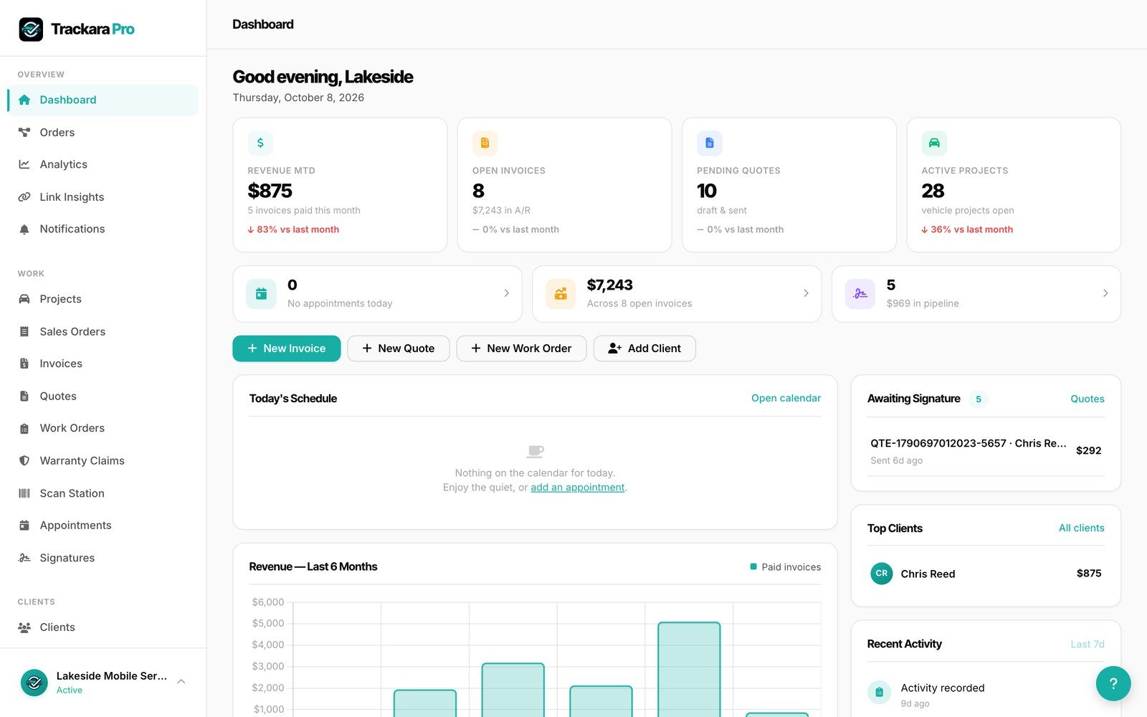Click the Trackara Pro logo icon
Screen dimensions: 1147x717
[31, 29]
